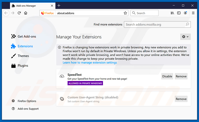
Task: Disable the SpeedTest extension
Action: pyautogui.click(x=167, y=76)
